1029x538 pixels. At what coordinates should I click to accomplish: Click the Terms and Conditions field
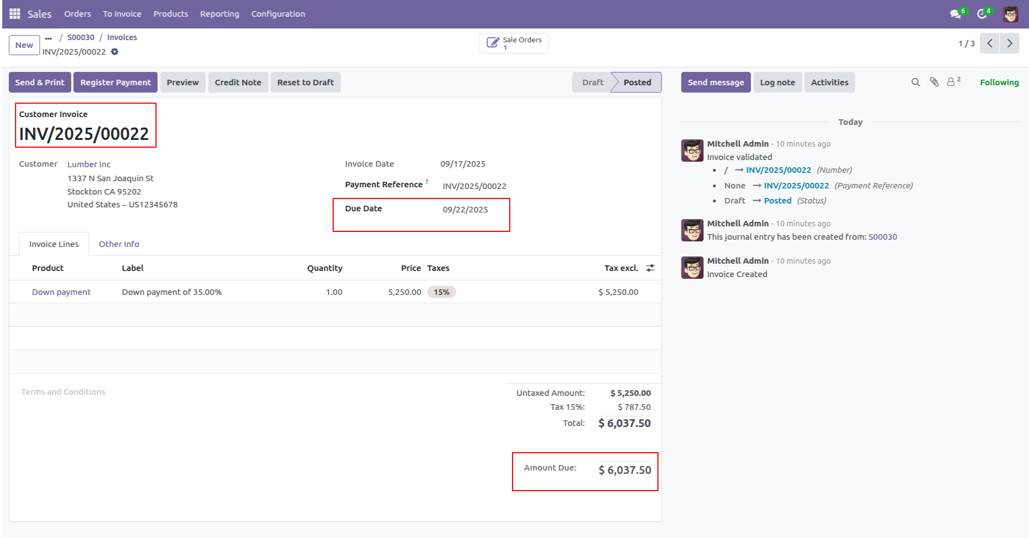[64, 392]
